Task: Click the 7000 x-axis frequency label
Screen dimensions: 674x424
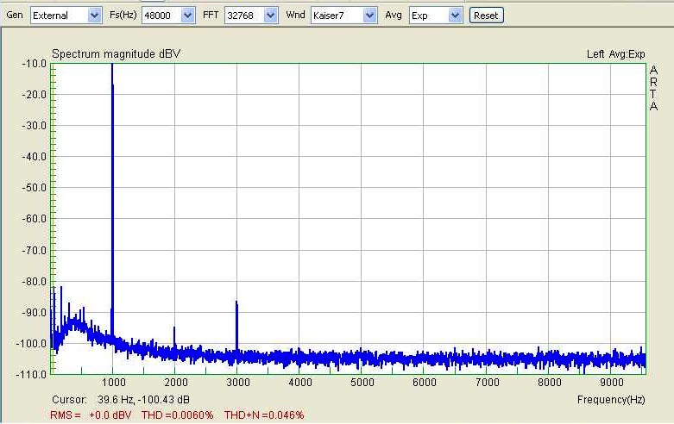Action: pos(487,383)
